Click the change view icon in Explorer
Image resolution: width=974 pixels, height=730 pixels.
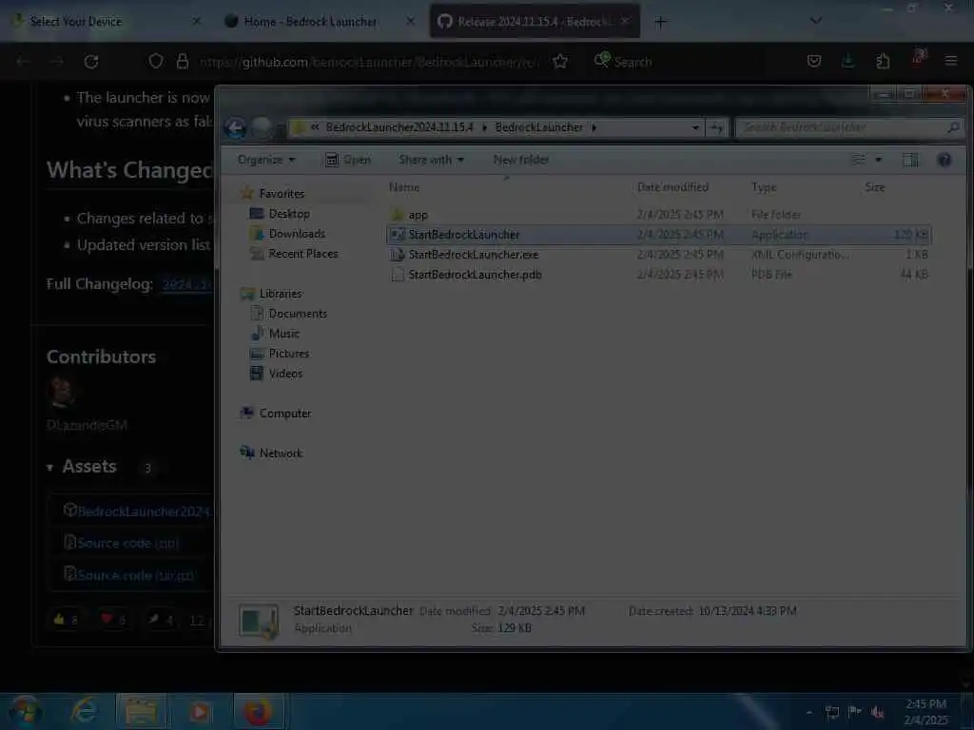click(858, 160)
